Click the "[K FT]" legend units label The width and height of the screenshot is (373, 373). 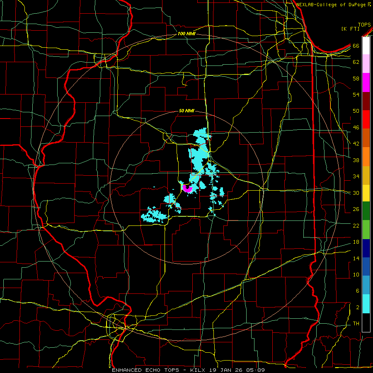(350, 29)
